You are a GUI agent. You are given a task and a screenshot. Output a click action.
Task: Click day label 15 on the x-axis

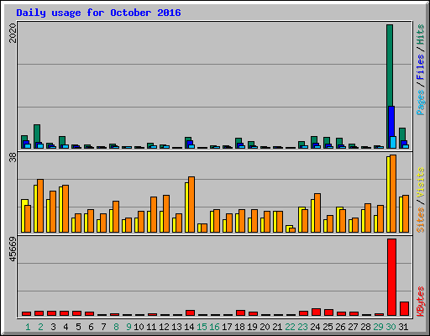point(202,327)
